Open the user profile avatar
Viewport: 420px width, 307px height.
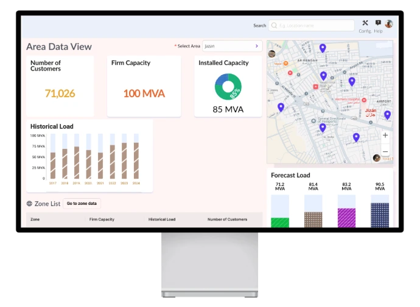tap(388, 24)
